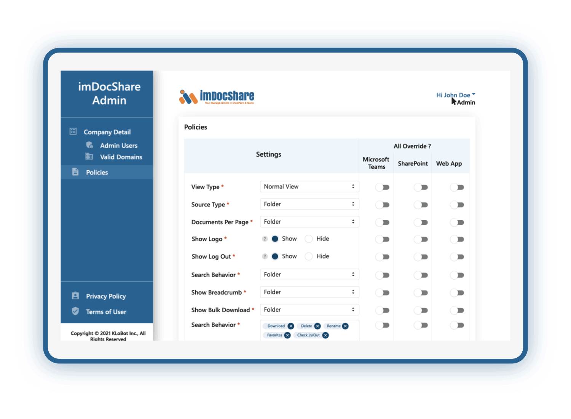Screen dimensions: 571x419
Task: Open Company Detail in the sidebar
Action: click(107, 132)
